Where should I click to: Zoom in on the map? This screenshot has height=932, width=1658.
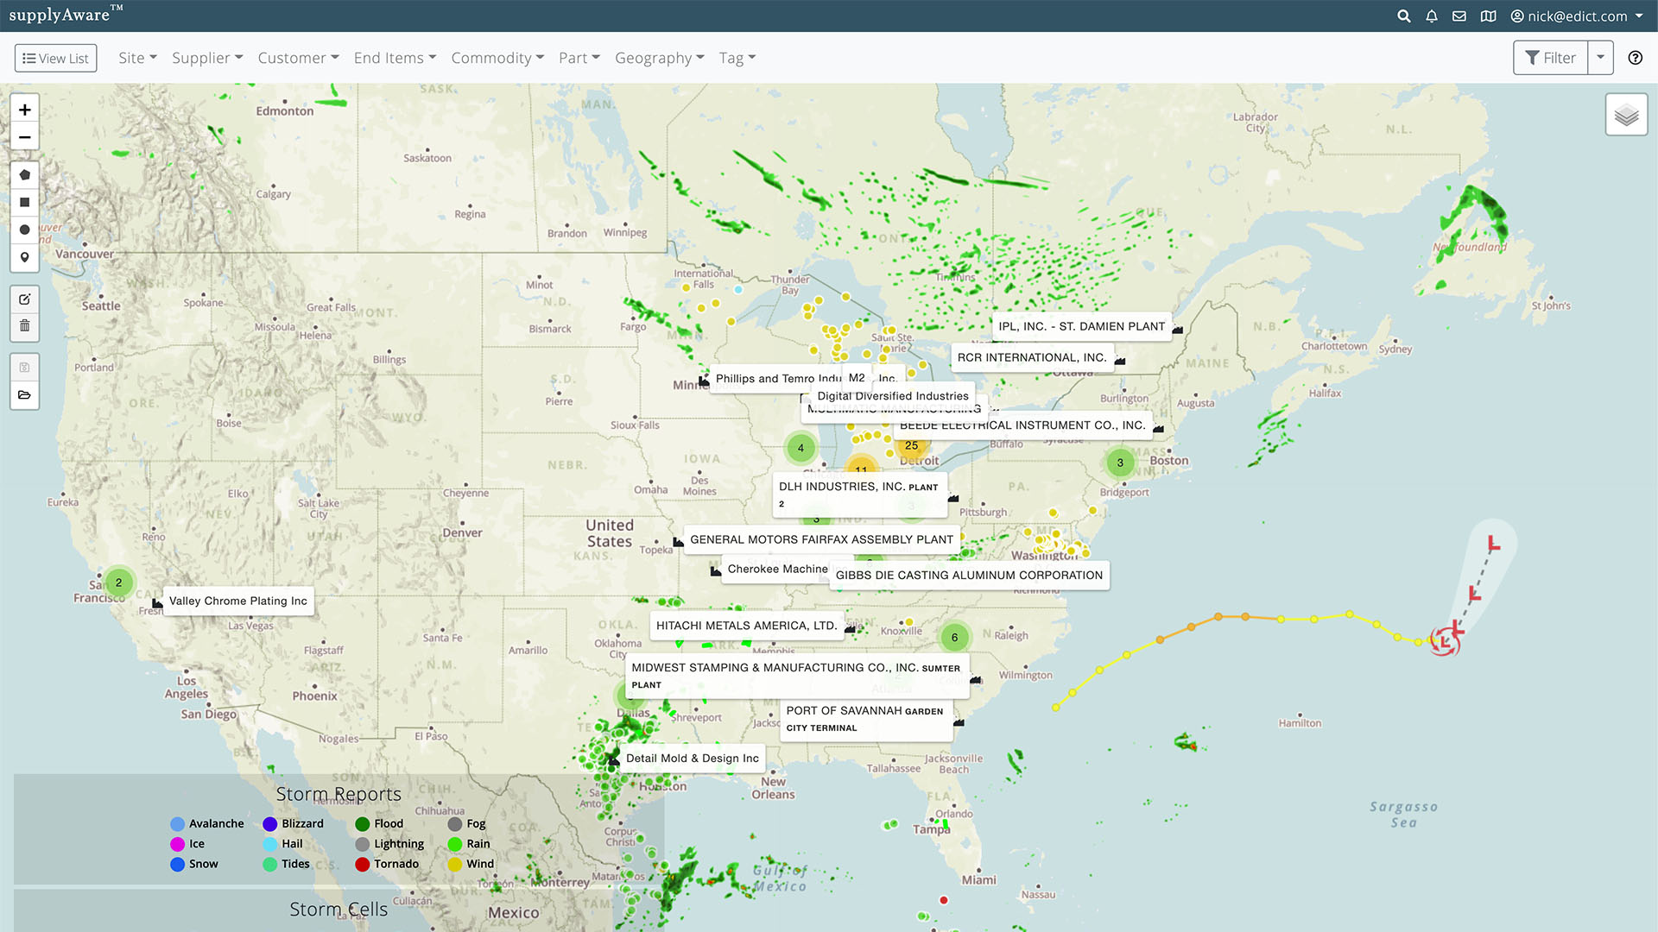[24, 110]
